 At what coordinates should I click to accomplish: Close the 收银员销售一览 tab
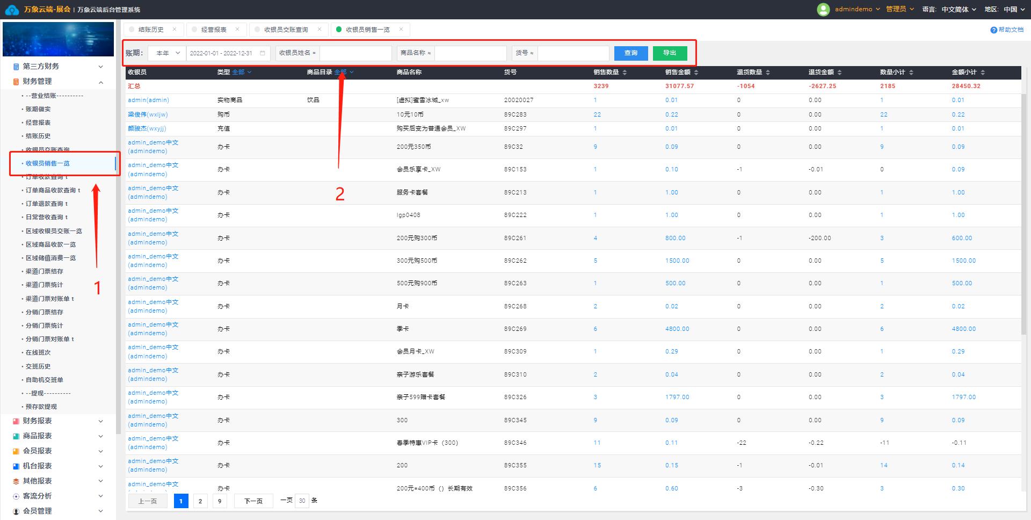point(401,30)
